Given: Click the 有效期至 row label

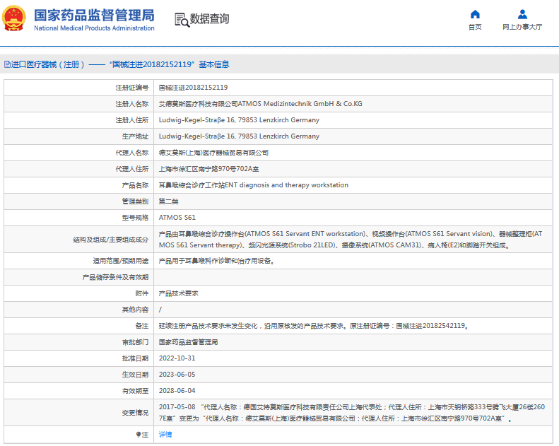Looking at the screenshot, I should click(x=135, y=391).
